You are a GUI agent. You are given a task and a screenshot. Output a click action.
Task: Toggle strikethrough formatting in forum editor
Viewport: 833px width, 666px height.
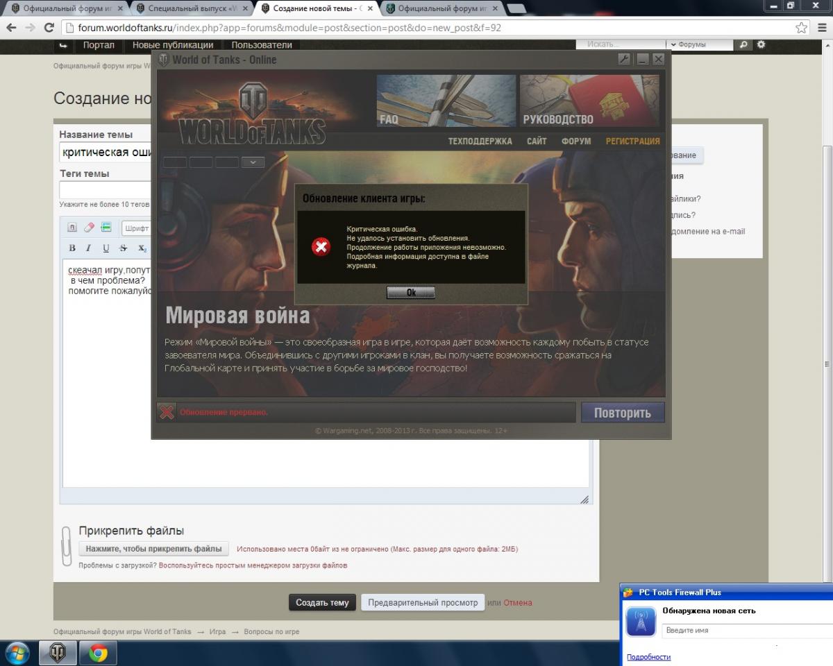click(x=124, y=248)
